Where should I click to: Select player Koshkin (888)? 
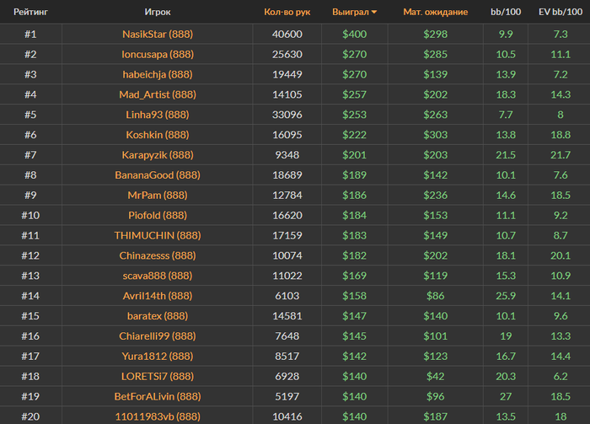pyautogui.click(x=157, y=135)
